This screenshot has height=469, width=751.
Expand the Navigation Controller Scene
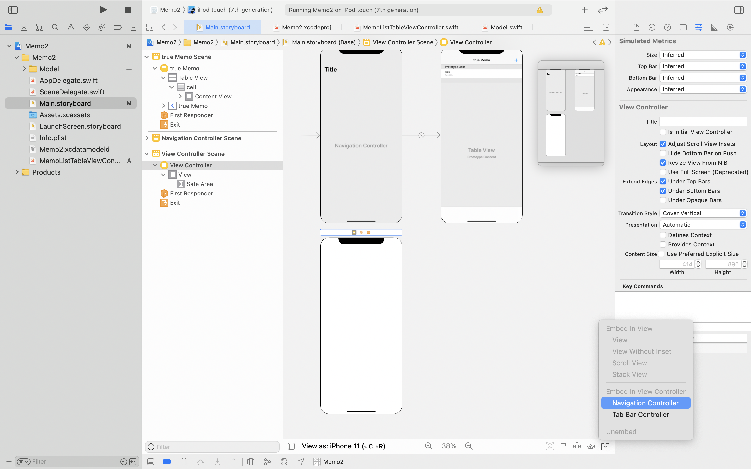(147, 138)
